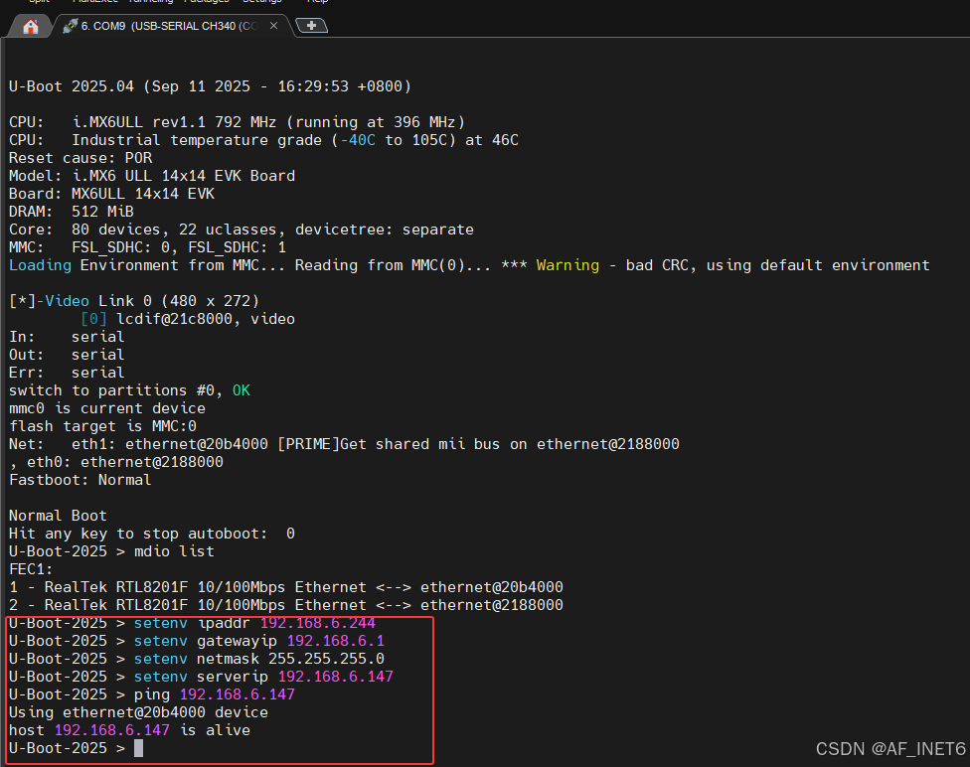Click the 'Normal Boot' line
Viewport: 970px width, 767px height.
[58, 517]
